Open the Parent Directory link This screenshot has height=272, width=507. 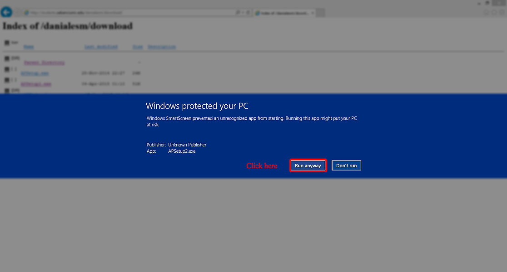click(x=45, y=63)
